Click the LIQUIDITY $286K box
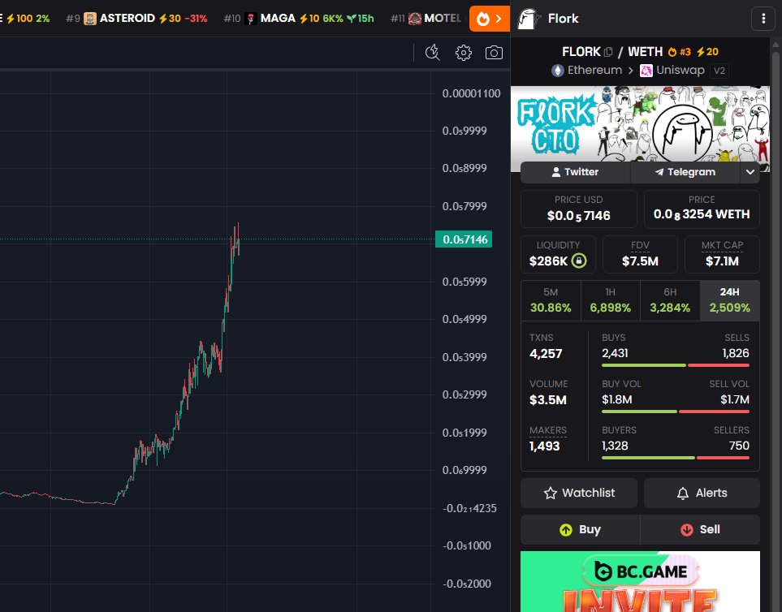 pyautogui.click(x=558, y=254)
